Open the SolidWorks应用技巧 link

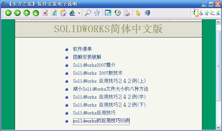pos(94,113)
